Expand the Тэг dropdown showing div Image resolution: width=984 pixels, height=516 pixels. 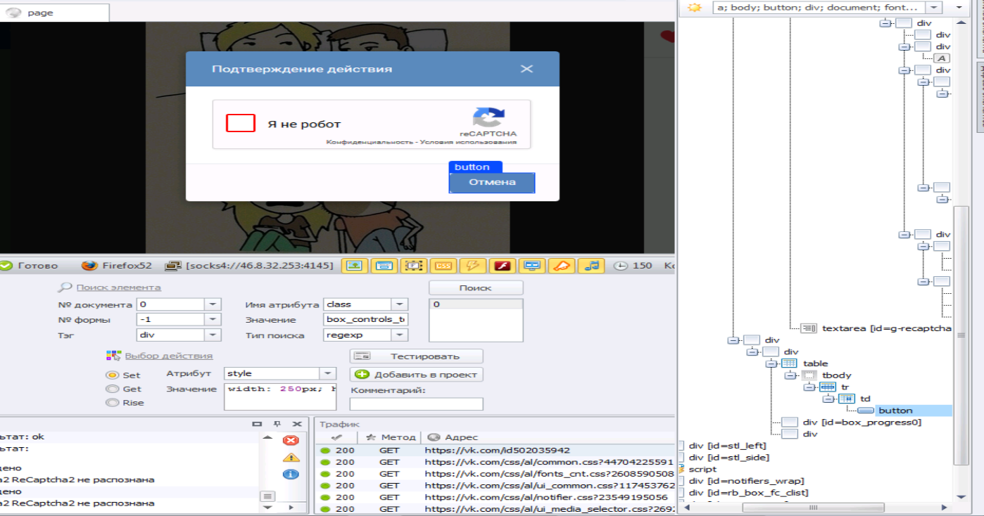[x=213, y=335]
